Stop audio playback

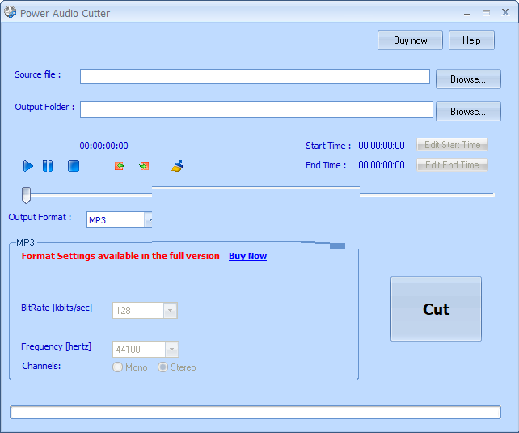click(x=74, y=166)
